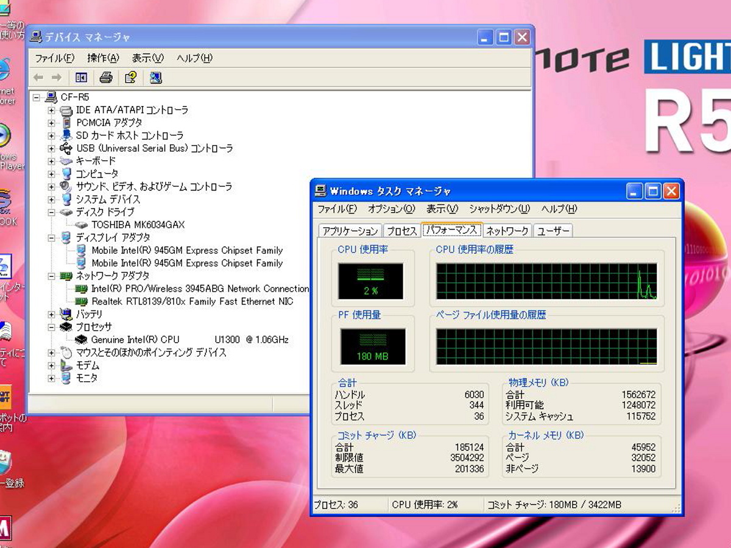The height and width of the screenshot is (548, 731).
Task: Click the ハンドル count value 6030
Action: 474,395
